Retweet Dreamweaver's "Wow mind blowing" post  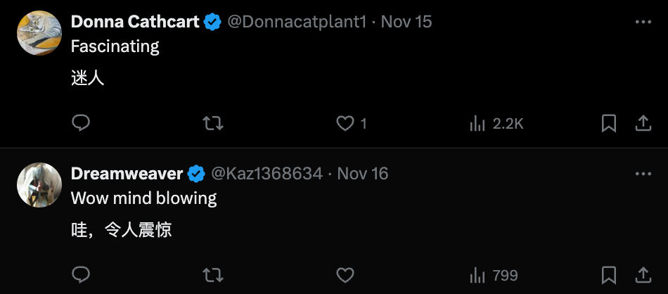click(x=212, y=274)
